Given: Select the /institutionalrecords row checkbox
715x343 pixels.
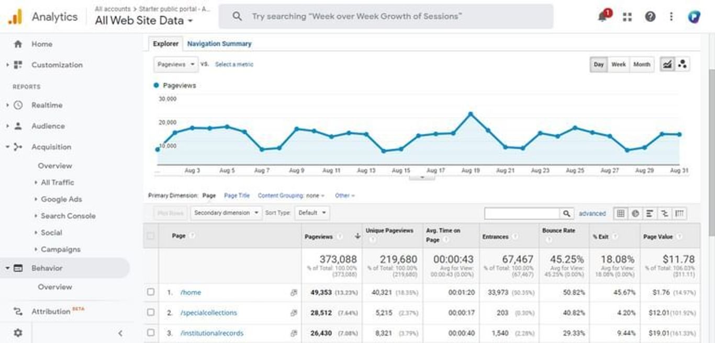Looking at the screenshot, I should point(151,333).
